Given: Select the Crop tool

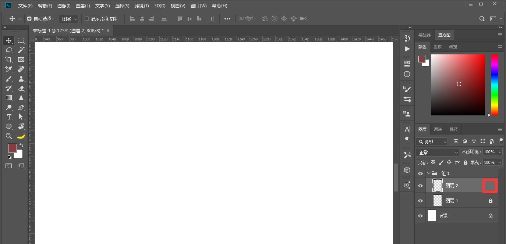Looking at the screenshot, I should [9, 60].
